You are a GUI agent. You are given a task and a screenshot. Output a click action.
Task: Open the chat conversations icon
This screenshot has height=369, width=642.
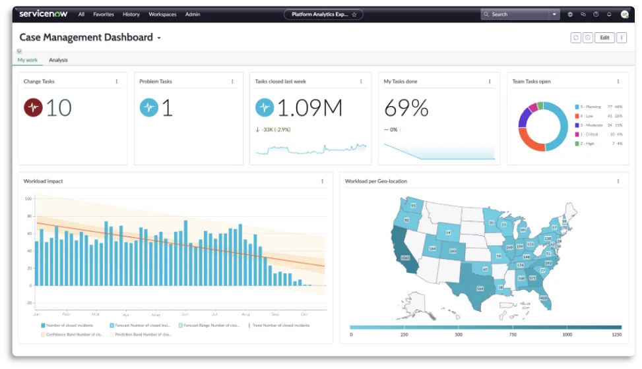click(x=583, y=14)
